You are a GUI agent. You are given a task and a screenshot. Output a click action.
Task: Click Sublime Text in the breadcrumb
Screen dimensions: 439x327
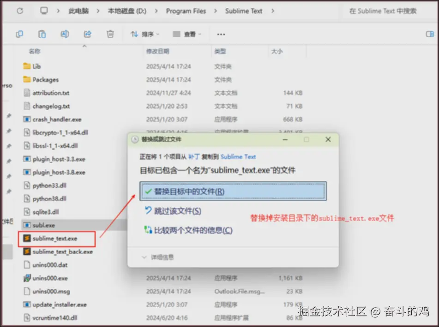pos(244,11)
